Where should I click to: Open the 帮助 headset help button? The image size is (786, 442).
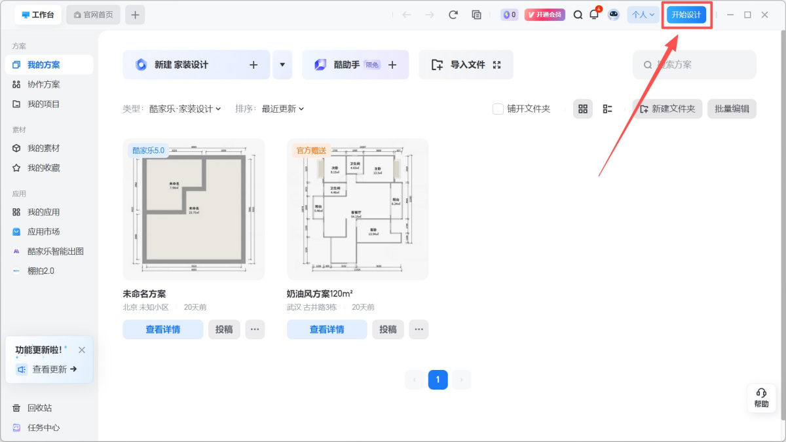point(761,397)
